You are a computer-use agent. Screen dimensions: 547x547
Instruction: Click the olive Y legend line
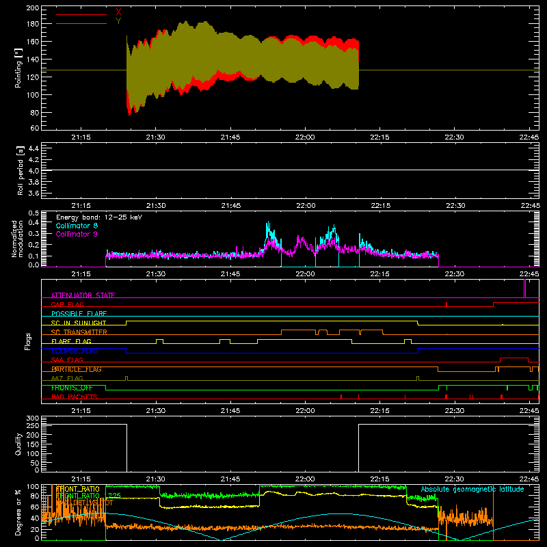(81, 23)
